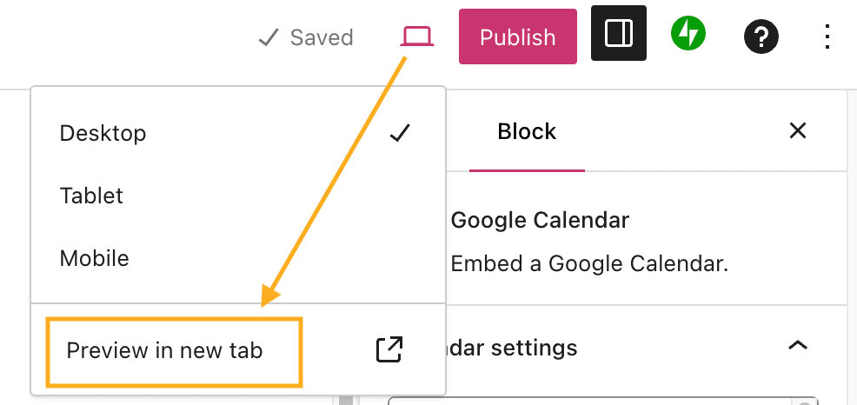857x405 pixels.
Task: Open the green Jetpack lightning icon
Action: pyautogui.click(x=688, y=35)
